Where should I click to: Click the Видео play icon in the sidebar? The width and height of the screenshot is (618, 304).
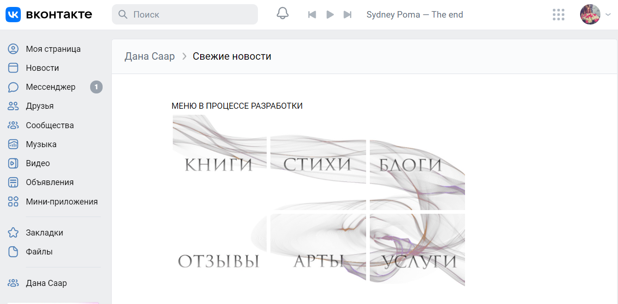click(13, 163)
